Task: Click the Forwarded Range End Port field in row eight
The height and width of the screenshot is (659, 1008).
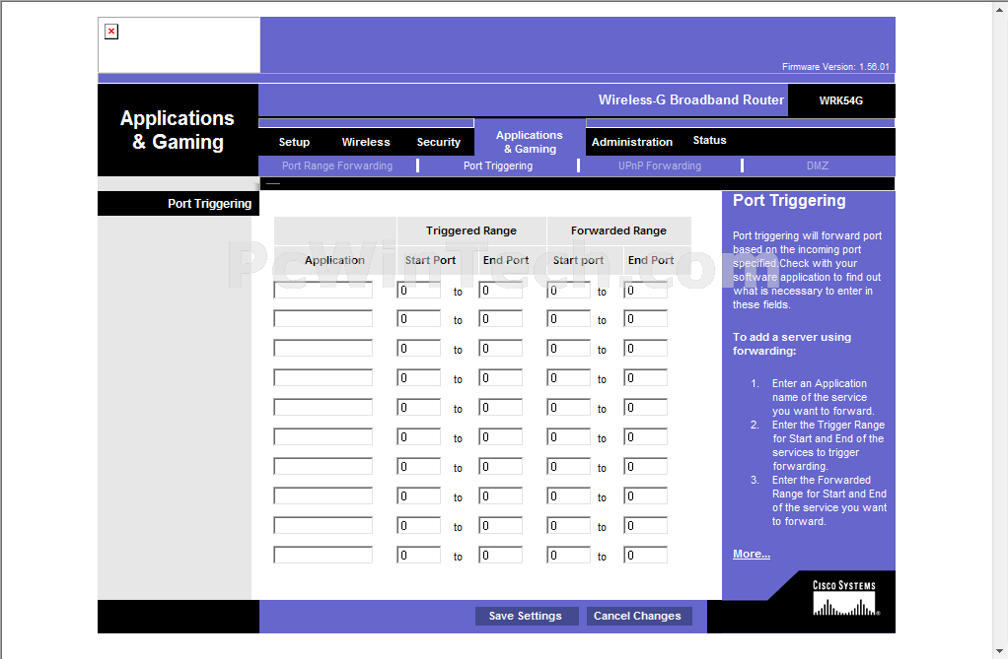Action: tap(645, 496)
